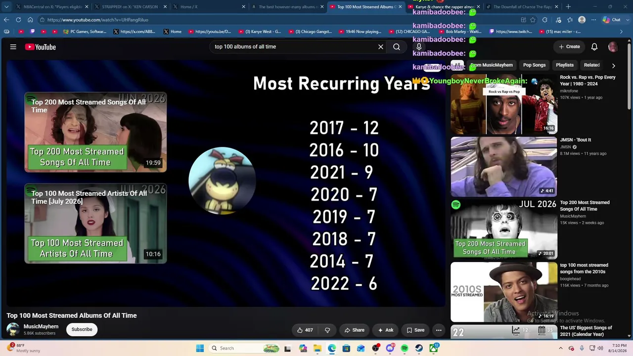The image size is (633, 356).
Task: Bookmark this page with the star icon
Action: click(x=533, y=20)
